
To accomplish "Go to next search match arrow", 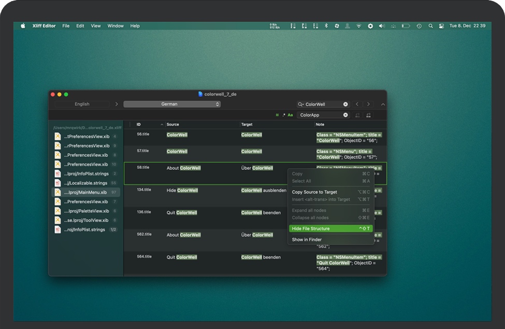I will (368, 104).
